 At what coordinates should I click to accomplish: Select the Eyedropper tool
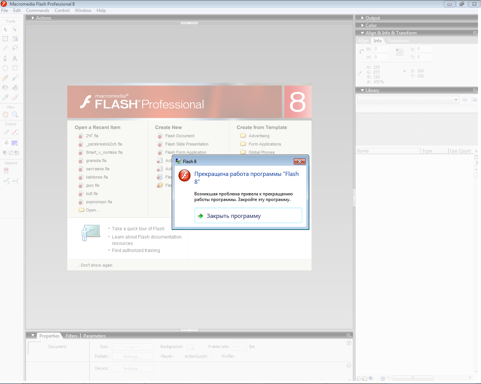pyautogui.click(x=5, y=97)
